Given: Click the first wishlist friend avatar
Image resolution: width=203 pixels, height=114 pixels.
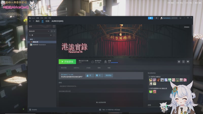Looking at the screenshot, I should (150, 92).
